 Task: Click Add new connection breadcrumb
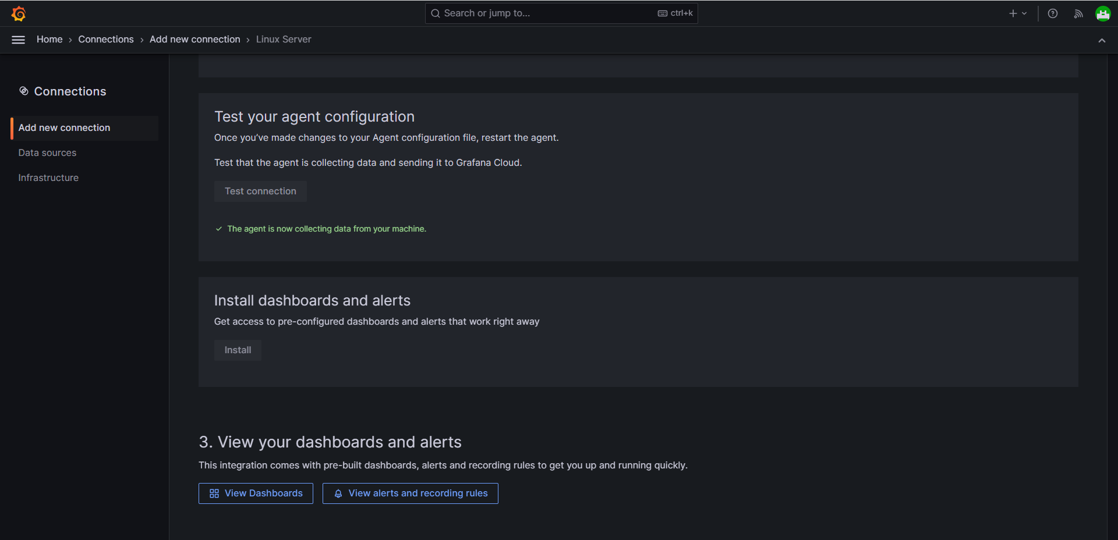[x=195, y=40]
